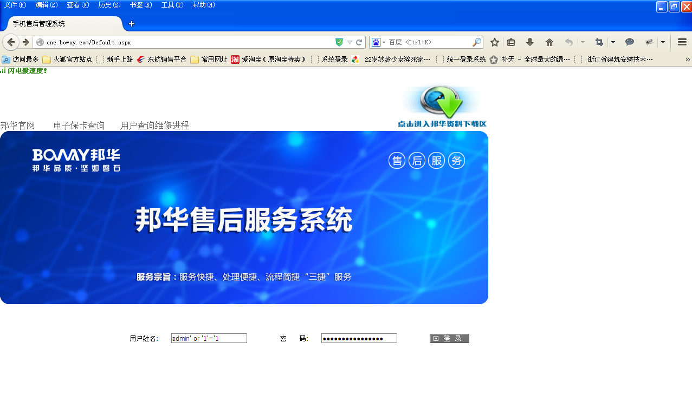This screenshot has width=692, height=415.
Task: Show bookmarks list icon in toolbar
Action: (x=511, y=42)
